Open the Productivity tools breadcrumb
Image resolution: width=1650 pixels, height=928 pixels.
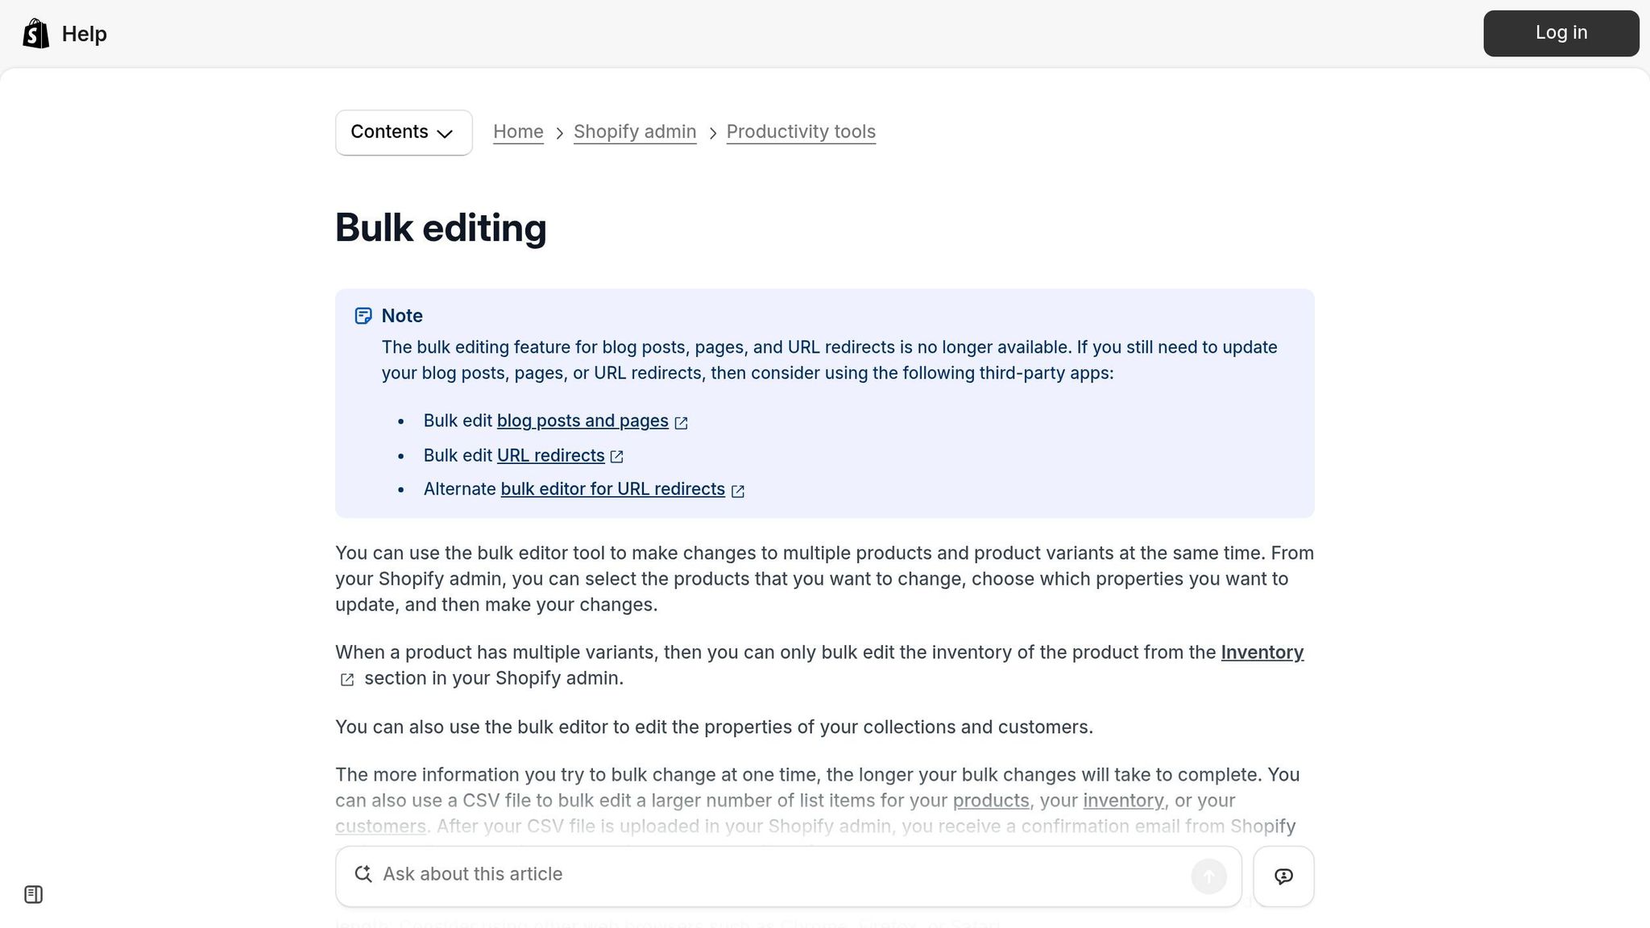pyautogui.click(x=800, y=131)
